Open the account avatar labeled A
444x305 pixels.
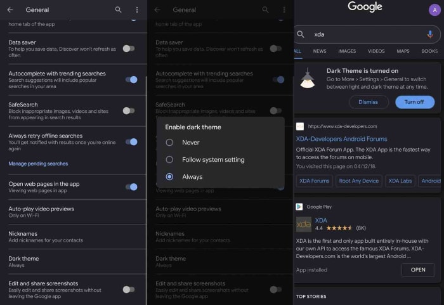(434, 10)
